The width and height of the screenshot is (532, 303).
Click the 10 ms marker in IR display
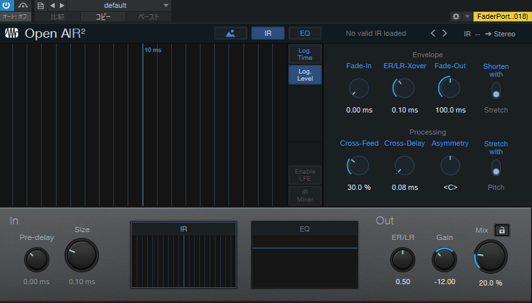tap(152, 50)
